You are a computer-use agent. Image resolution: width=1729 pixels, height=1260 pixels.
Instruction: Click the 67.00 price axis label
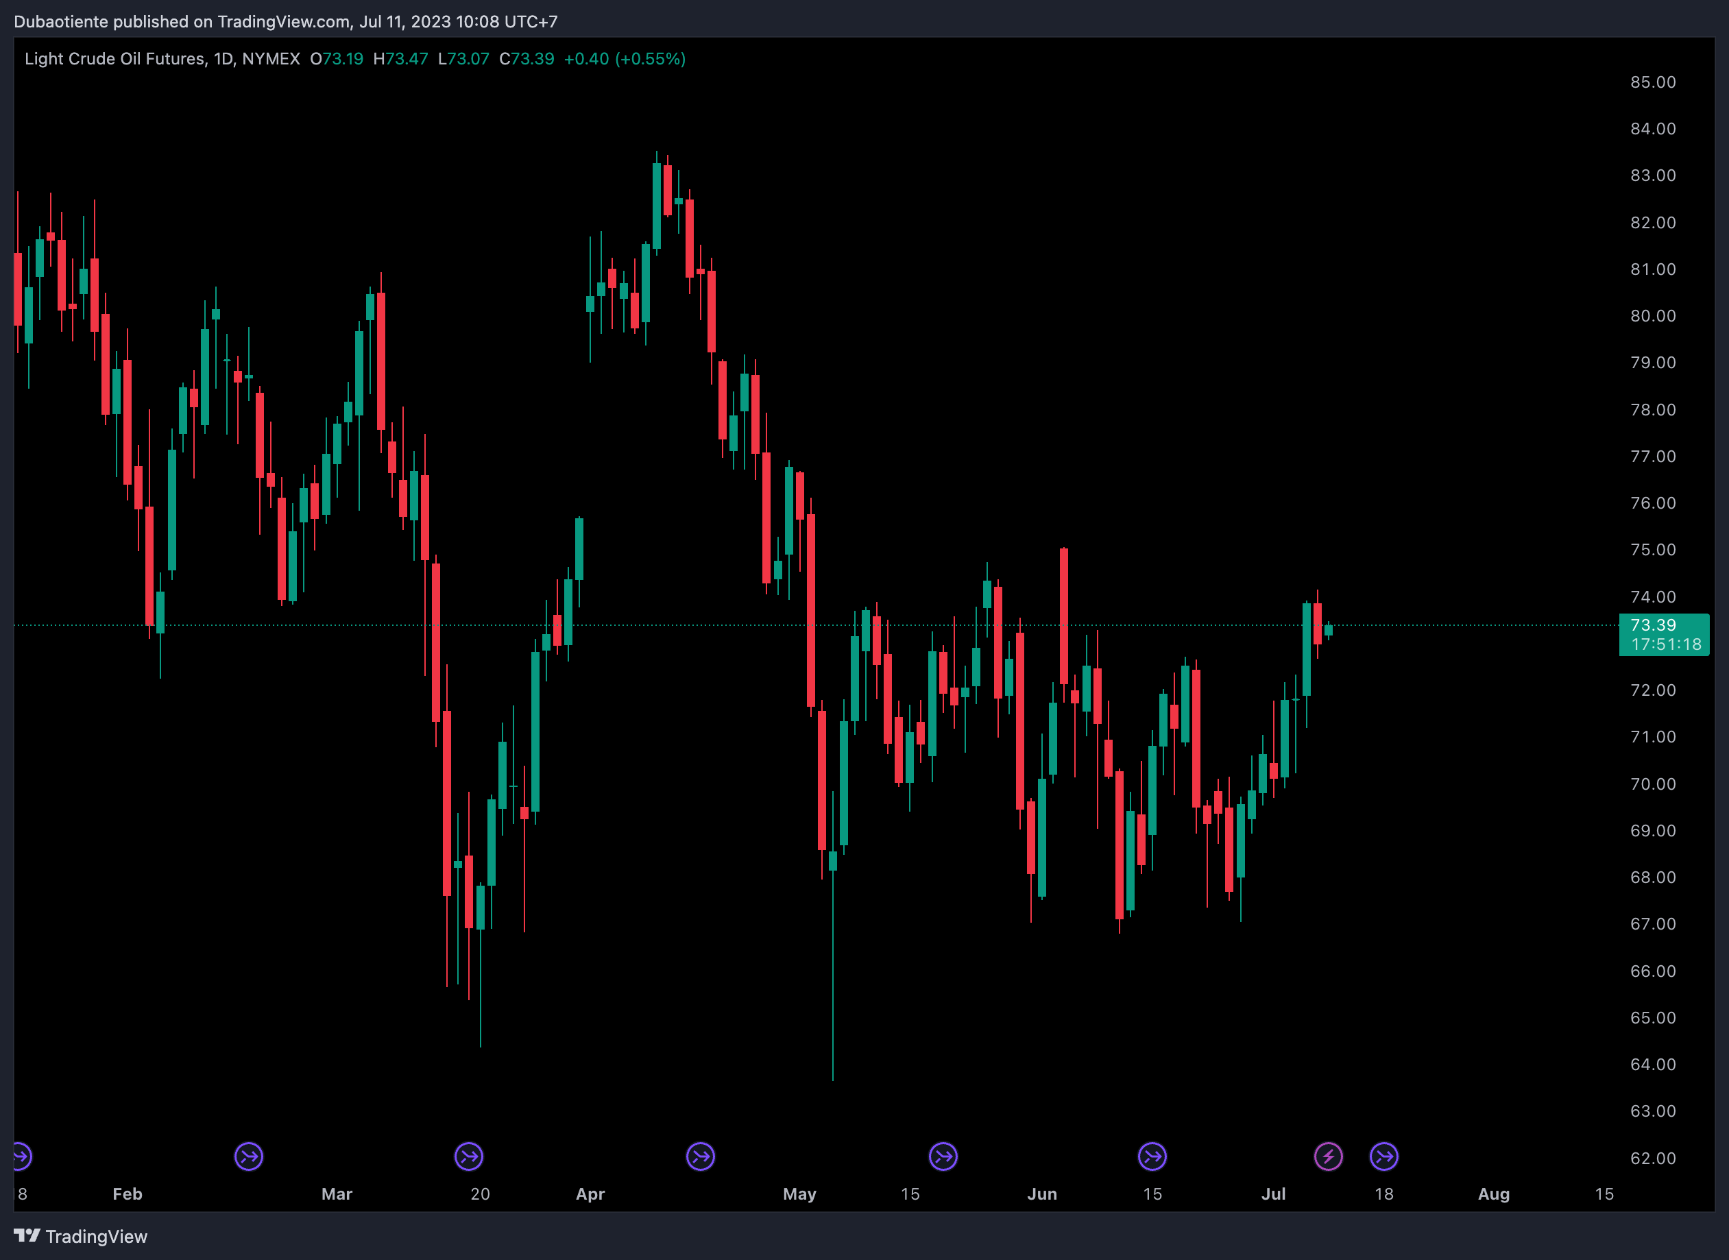[x=1653, y=923]
